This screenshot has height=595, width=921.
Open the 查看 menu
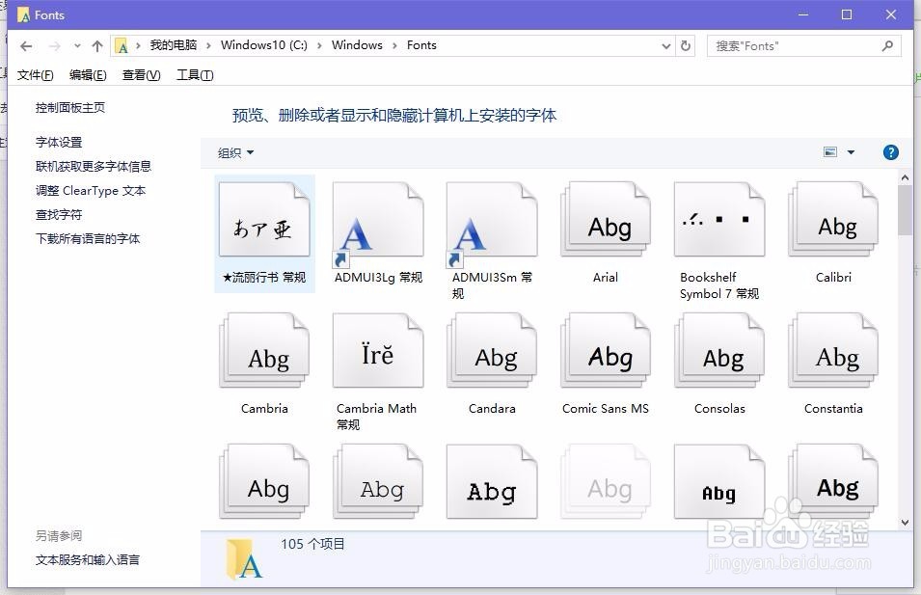(140, 74)
